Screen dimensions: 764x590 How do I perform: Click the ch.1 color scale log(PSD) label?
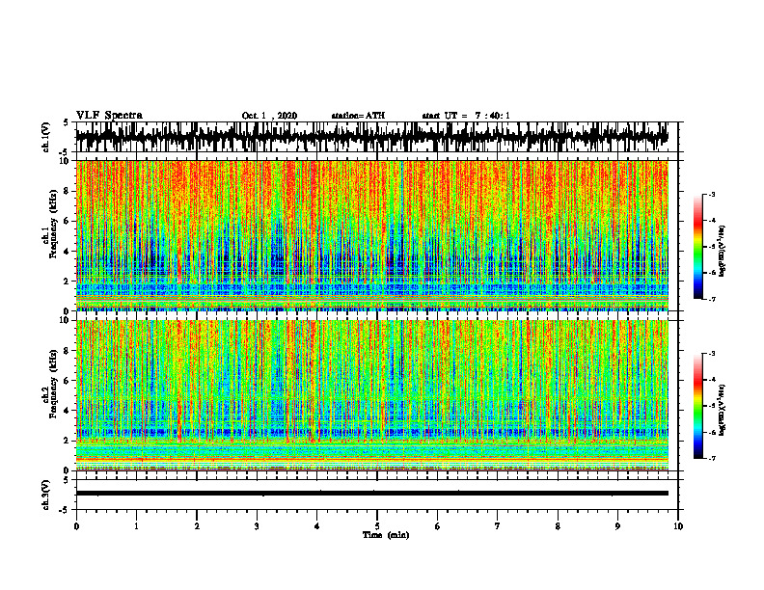(723, 252)
